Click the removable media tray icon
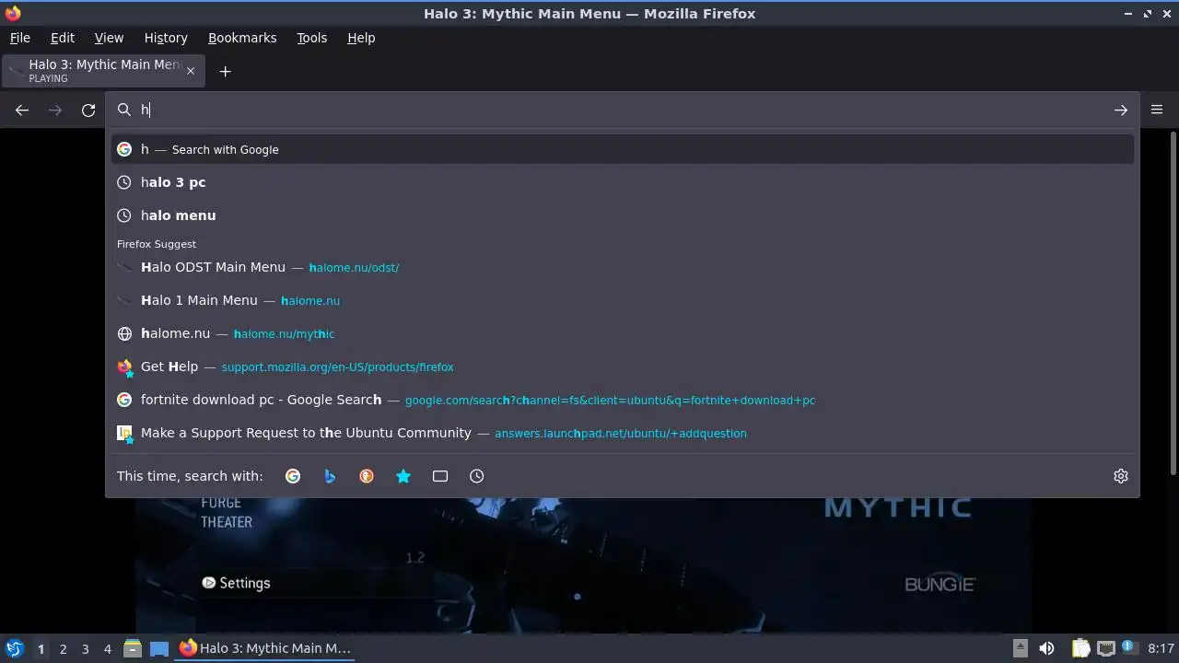 click(1020, 648)
